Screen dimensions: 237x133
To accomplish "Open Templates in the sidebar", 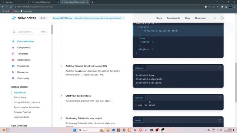I will 23,54.
